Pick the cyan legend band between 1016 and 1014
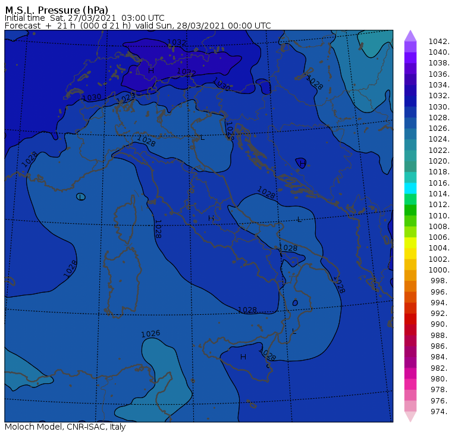452x435 pixels. pyautogui.click(x=410, y=189)
